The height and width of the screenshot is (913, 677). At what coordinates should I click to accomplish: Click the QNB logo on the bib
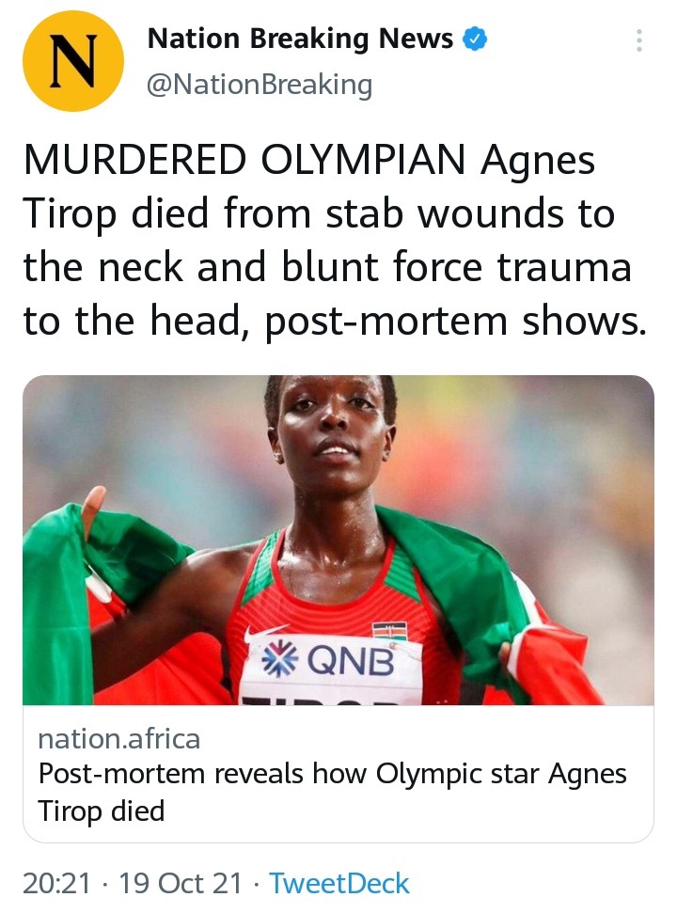[329, 660]
